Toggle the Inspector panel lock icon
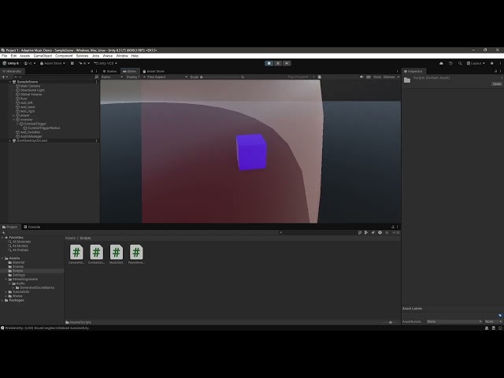This screenshot has height=378, width=504. pos(495,72)
